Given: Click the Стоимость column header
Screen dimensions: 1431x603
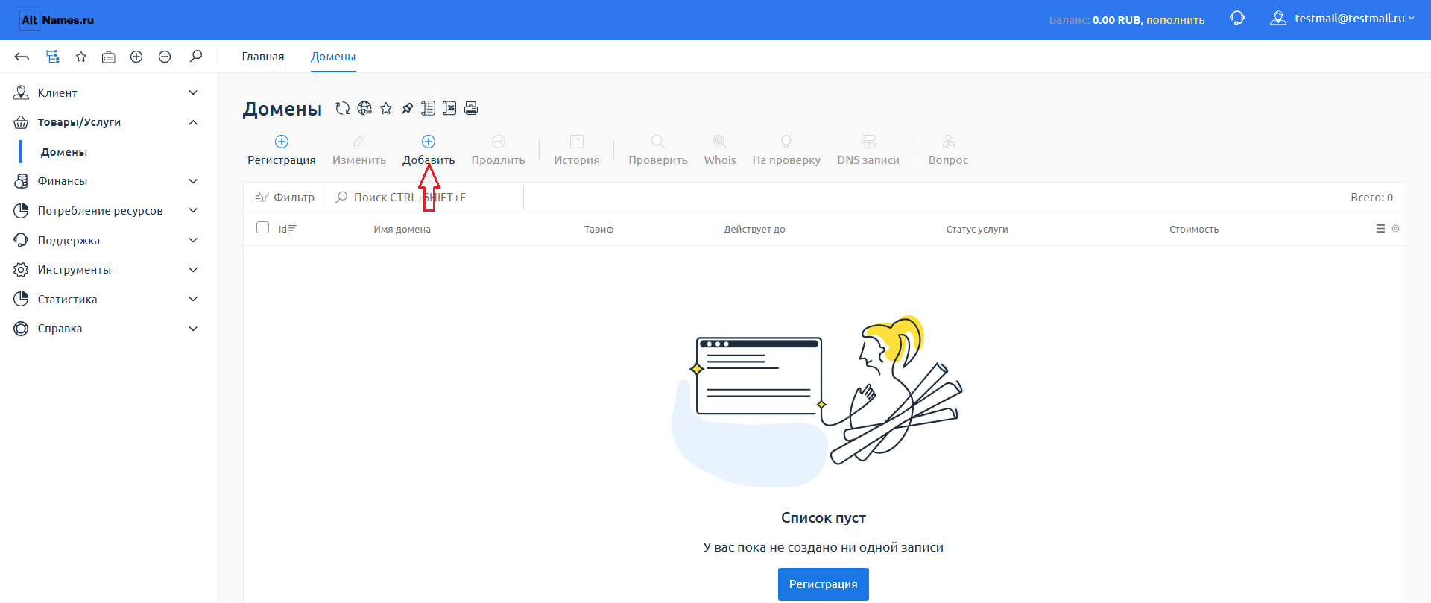Looking at the screenshot, I should (1194, 229).
